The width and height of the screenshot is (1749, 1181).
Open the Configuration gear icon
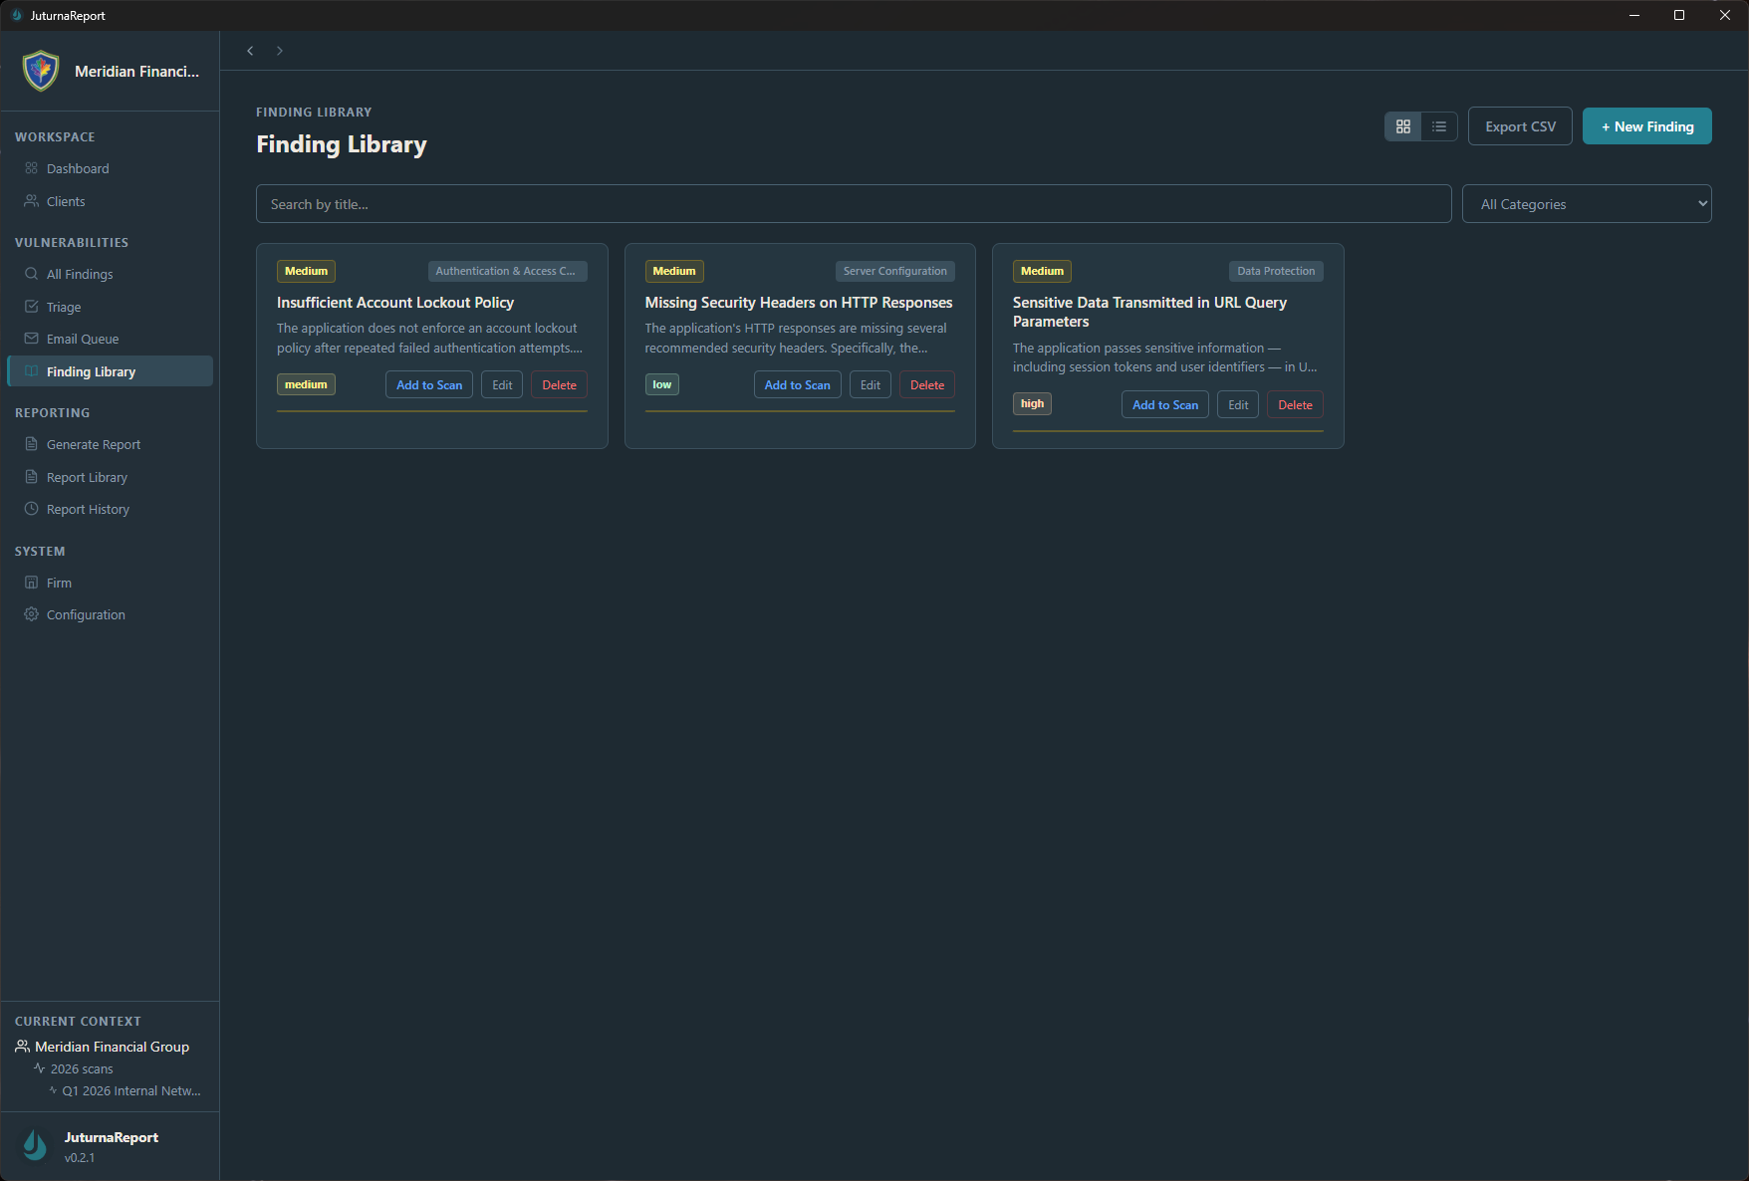pos(31,614)
